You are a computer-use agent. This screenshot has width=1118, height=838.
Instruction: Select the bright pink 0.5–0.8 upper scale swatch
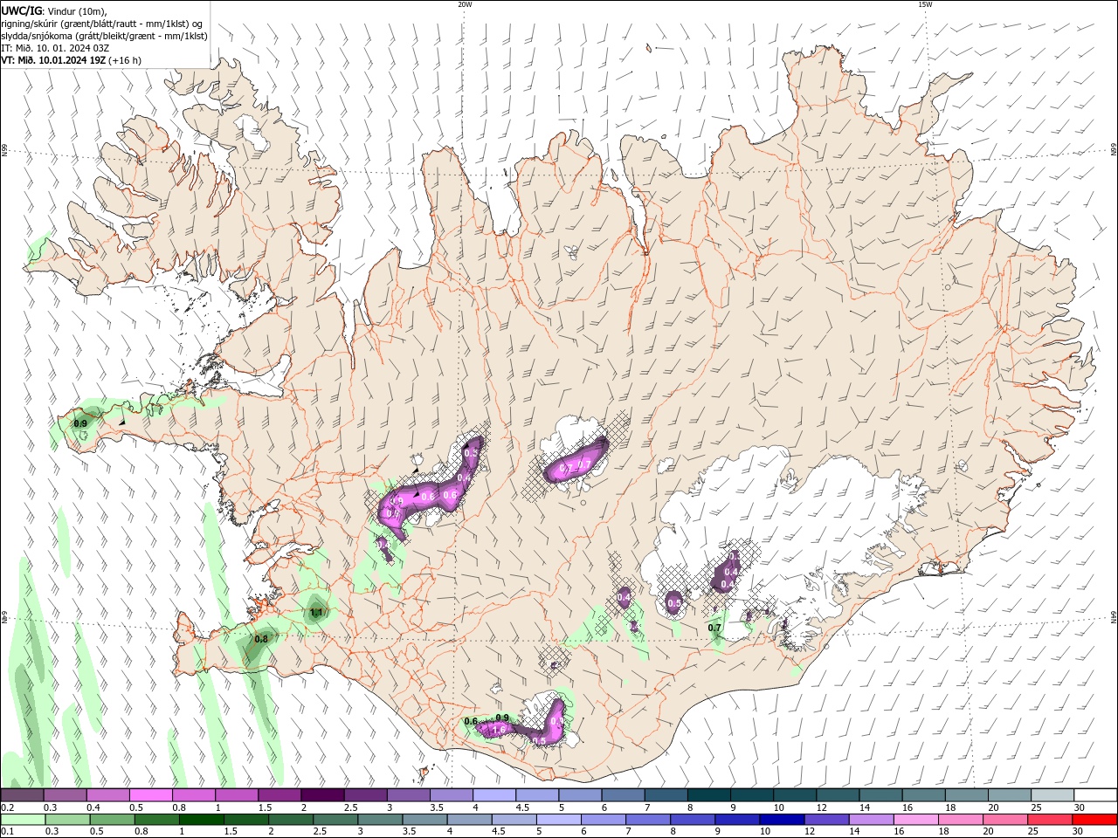point(151,794)
